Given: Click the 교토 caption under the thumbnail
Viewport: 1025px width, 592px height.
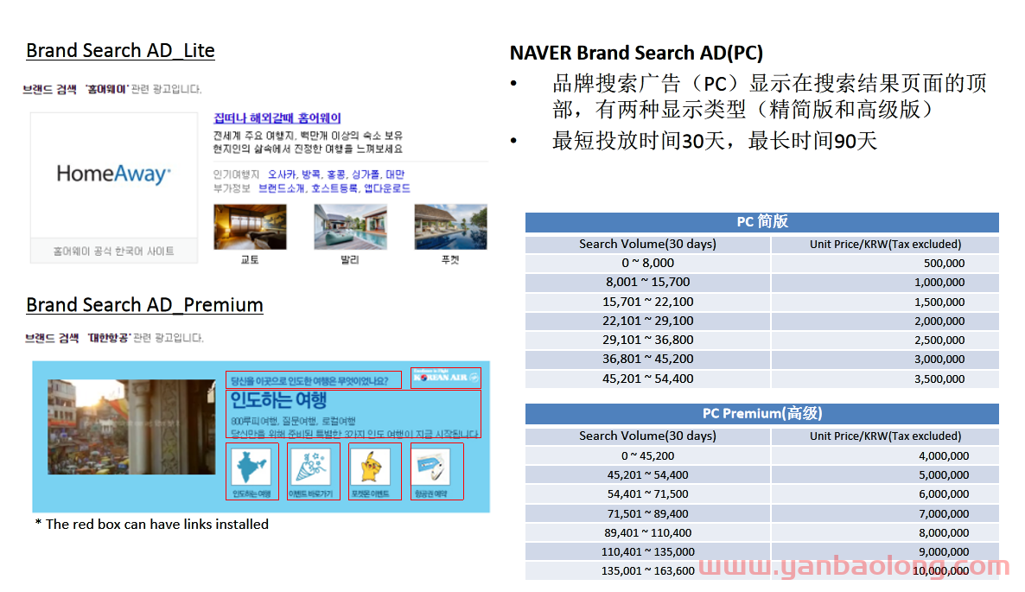Looking at the screenshot, I should click(250, 259).
